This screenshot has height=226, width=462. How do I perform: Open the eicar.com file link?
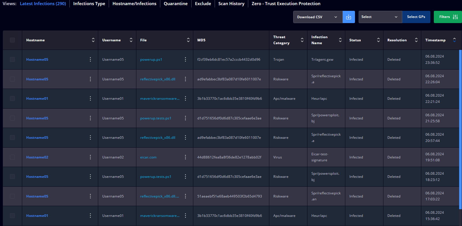pyautogui.click(x=148, y=157)
